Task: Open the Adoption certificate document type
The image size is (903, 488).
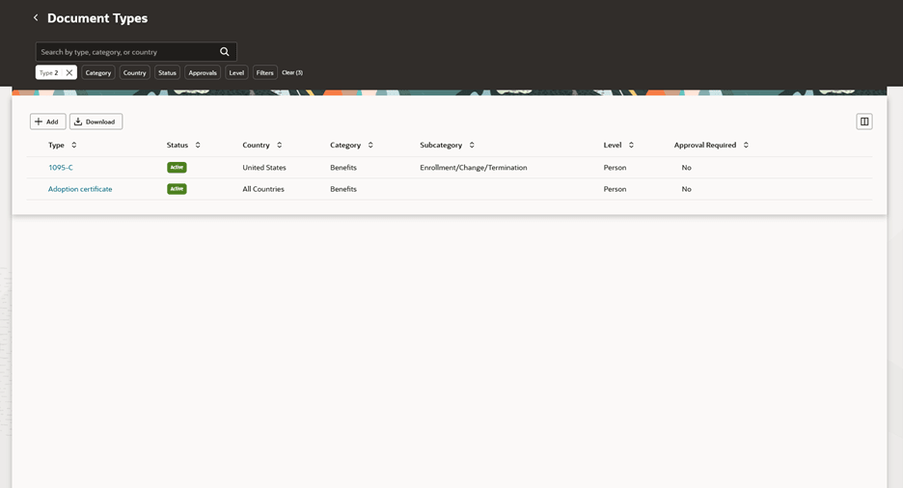Action: [x=80, y=189]
